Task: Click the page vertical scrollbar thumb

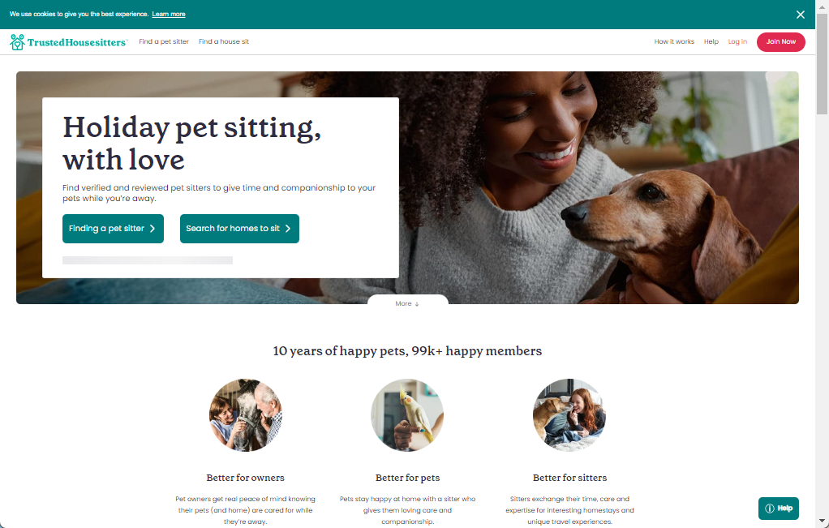Action: (x=823, y=63)
